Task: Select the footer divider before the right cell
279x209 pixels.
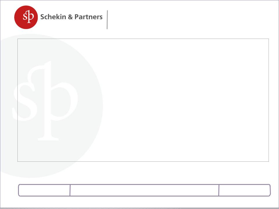Action: coord(219,190)
